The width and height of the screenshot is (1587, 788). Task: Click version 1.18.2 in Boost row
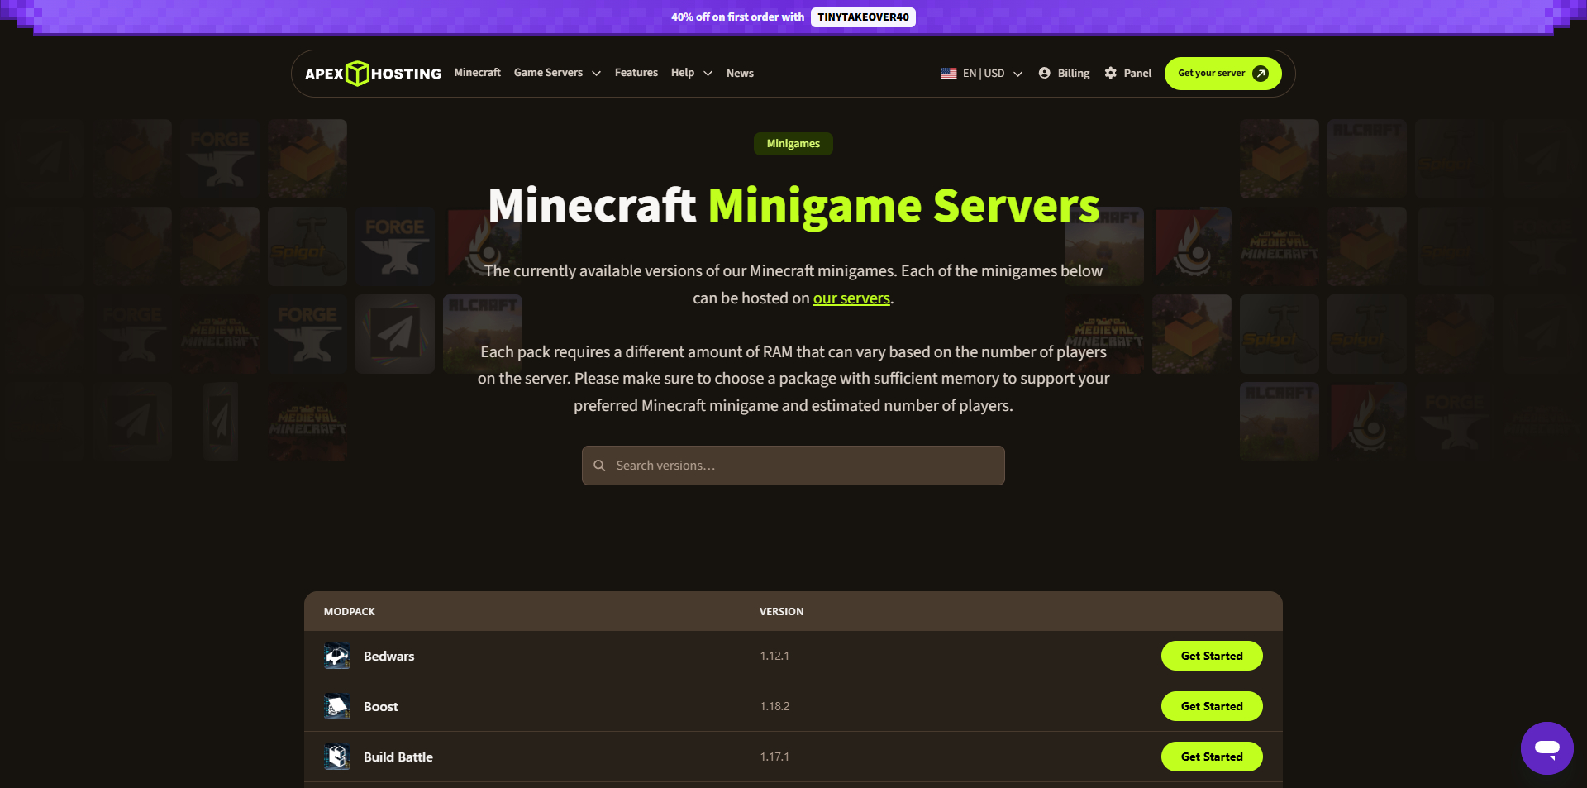click(774, 706)
